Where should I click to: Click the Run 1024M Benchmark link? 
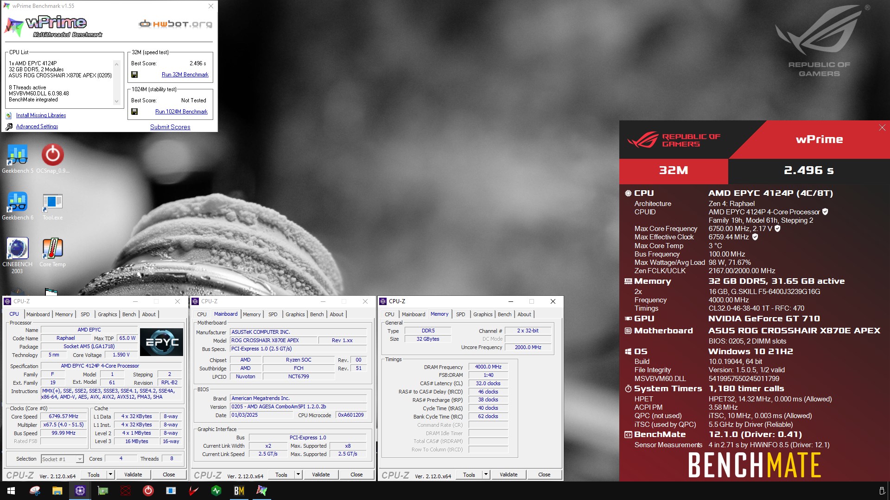[181, 112]
